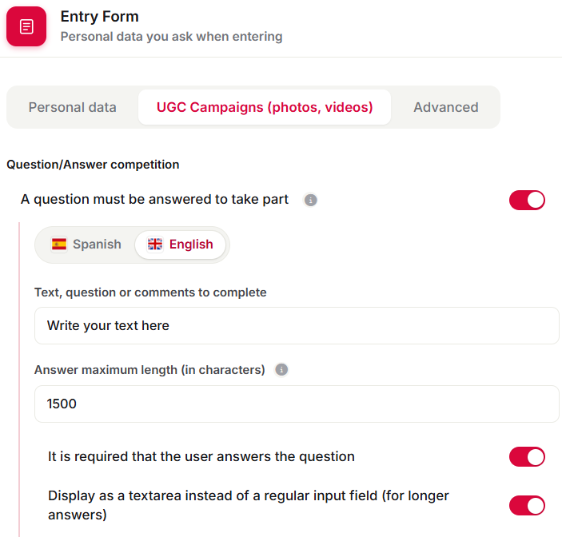
Task: Disable required user answer toggle
Action: 527,457
